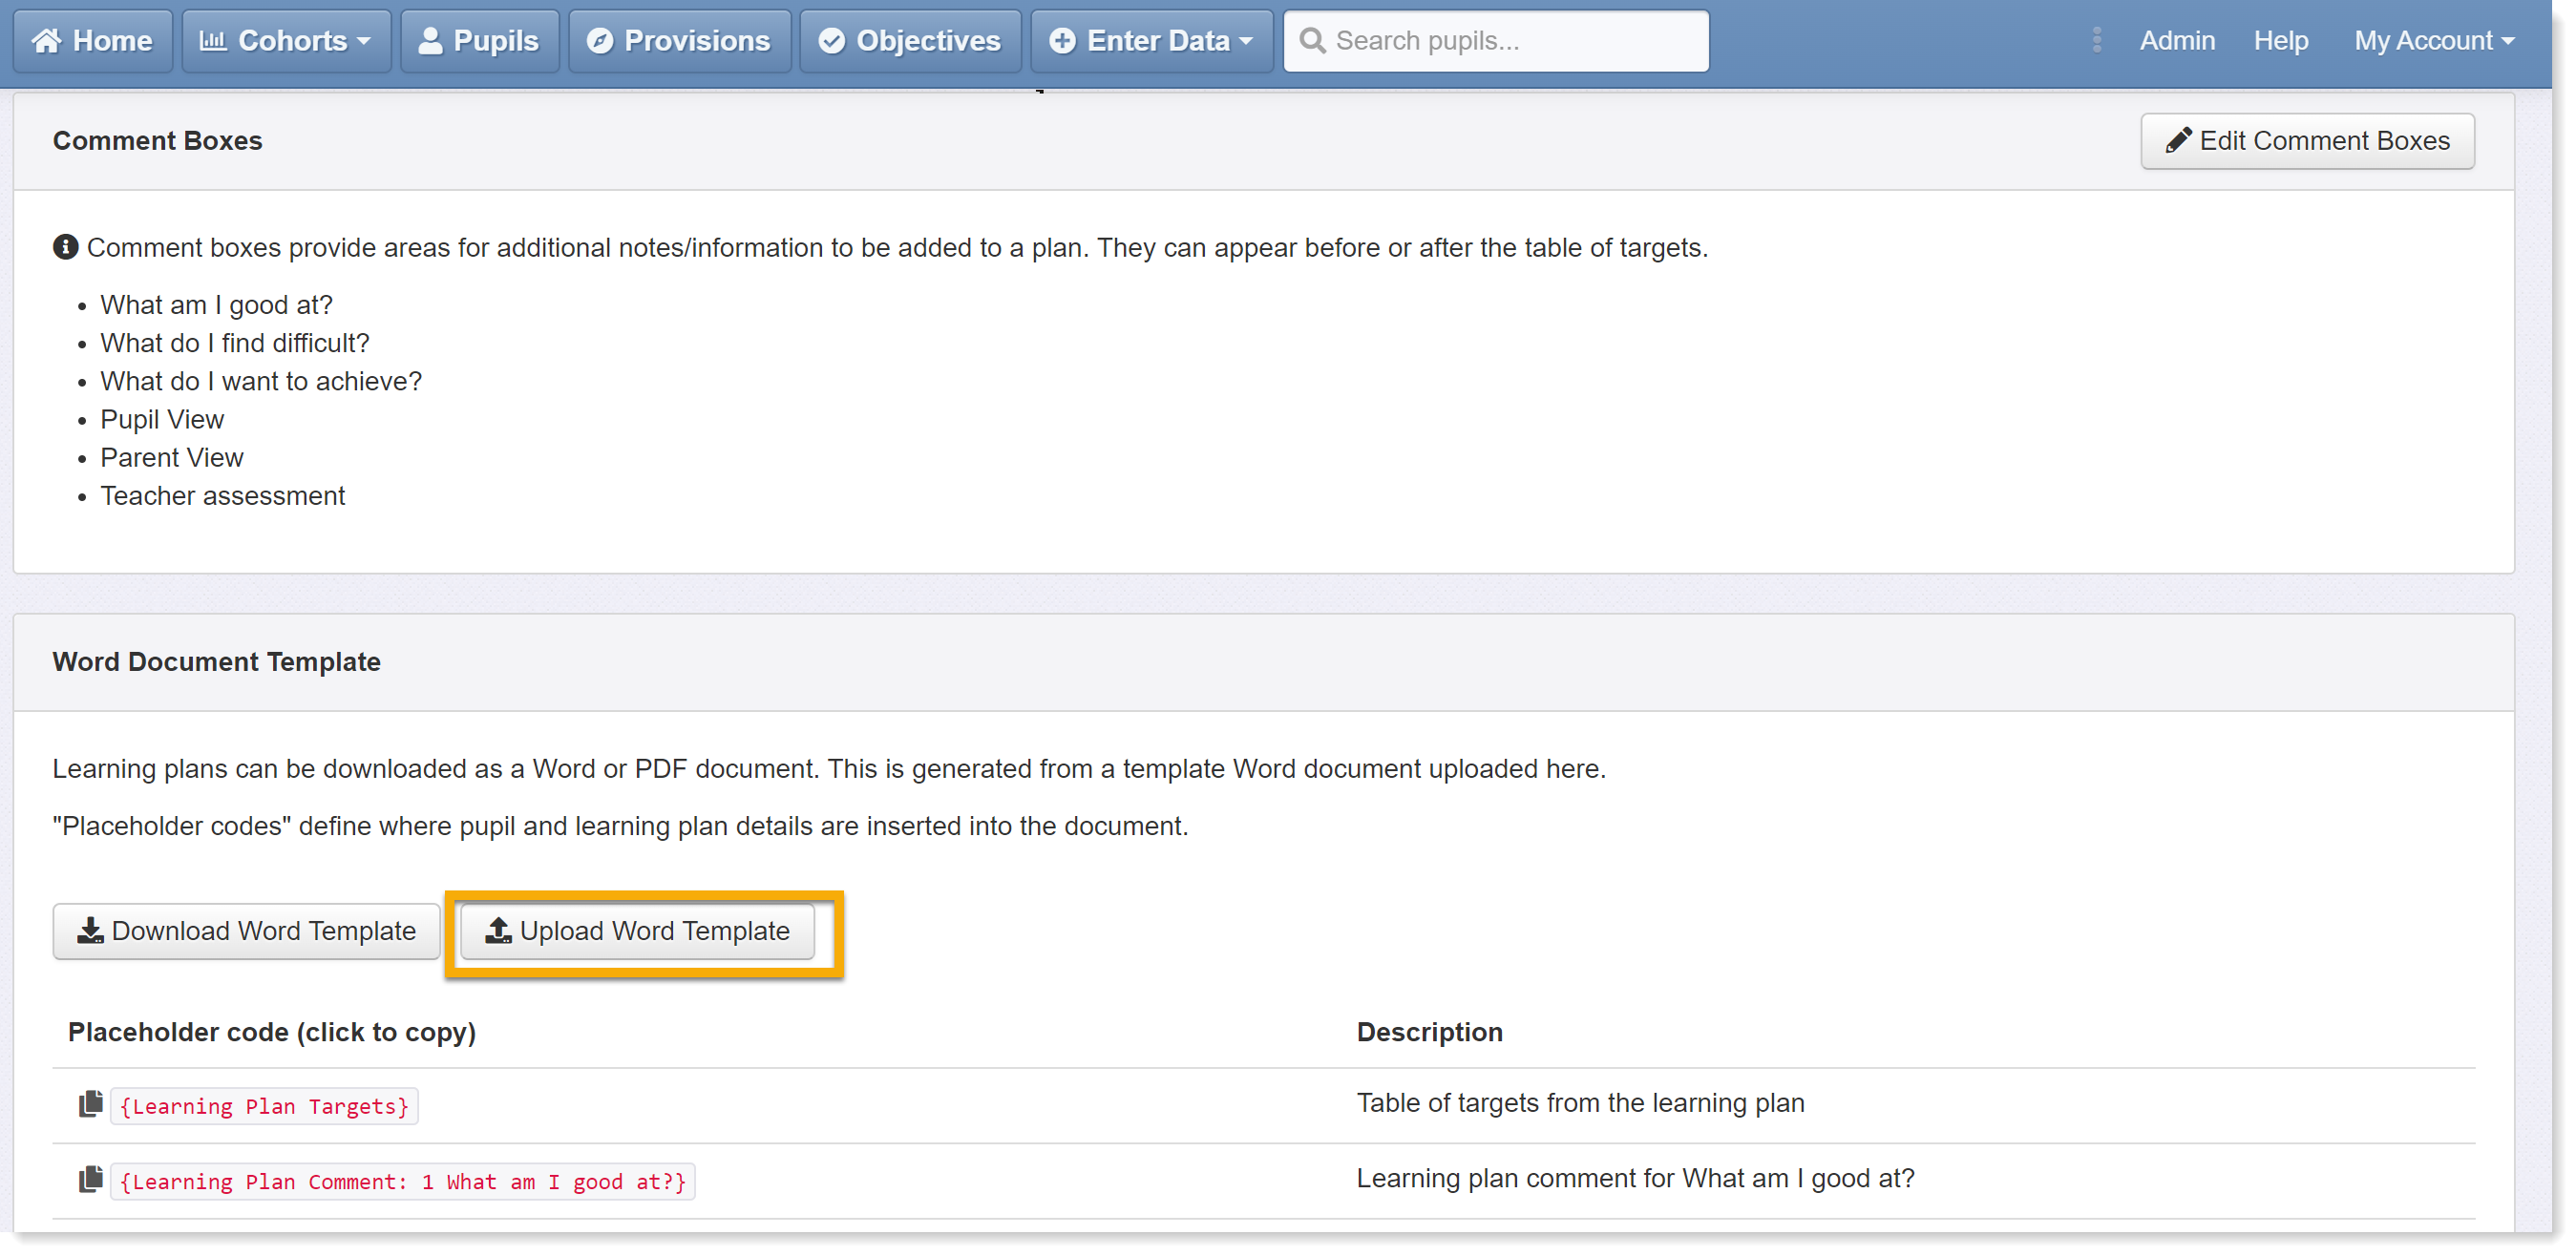Open the Cohorts dropdown menu
The width and height of the screenshot is (2576, 1256).
point(286,41)
